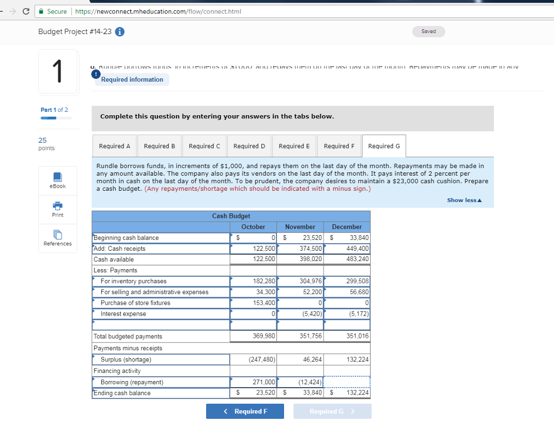Click the Required information label
554x441 pixels.
point(132,79)
